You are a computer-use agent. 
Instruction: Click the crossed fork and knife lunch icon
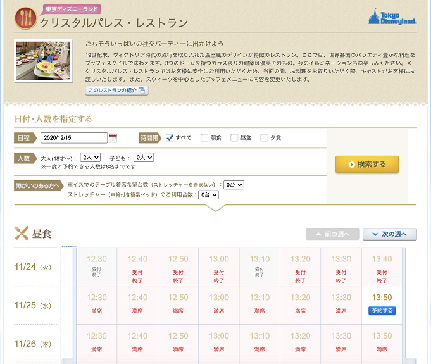[x=22, y=234]
